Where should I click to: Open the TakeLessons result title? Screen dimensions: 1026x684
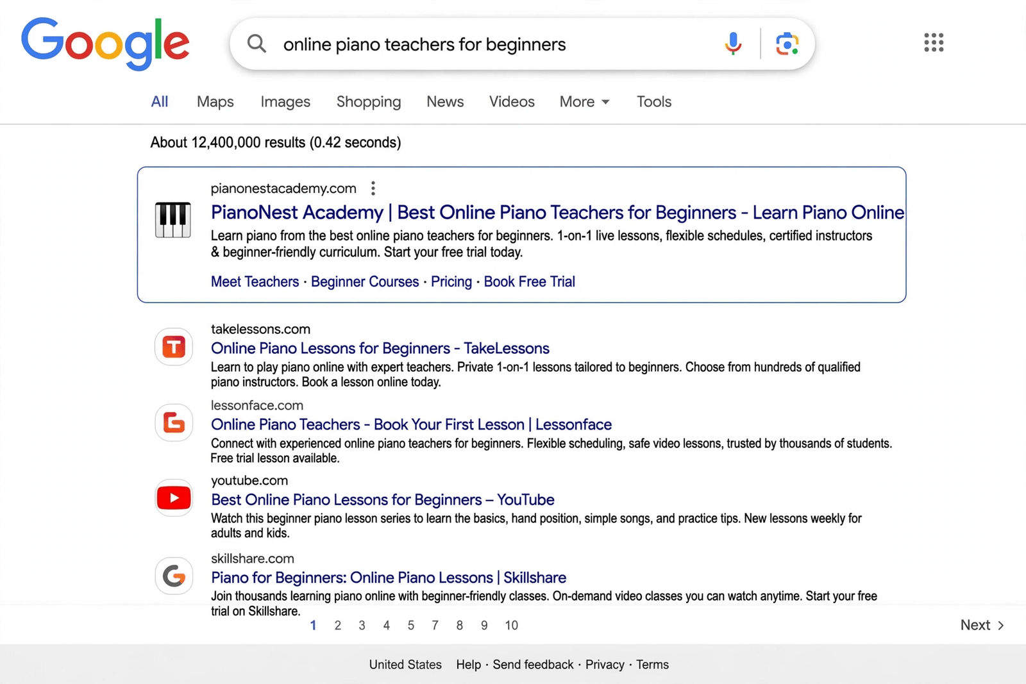pos(380,348)
